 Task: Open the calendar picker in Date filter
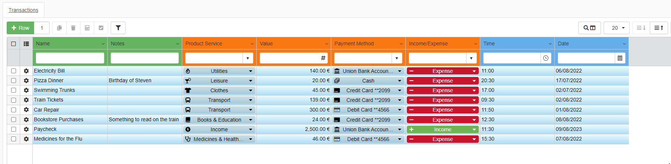point(620,58)
